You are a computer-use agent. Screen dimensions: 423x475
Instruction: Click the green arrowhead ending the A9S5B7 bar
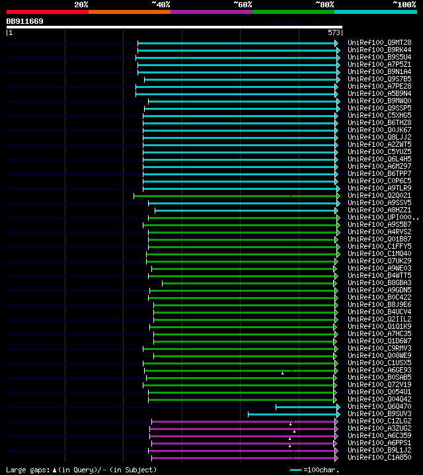[338, 226]
